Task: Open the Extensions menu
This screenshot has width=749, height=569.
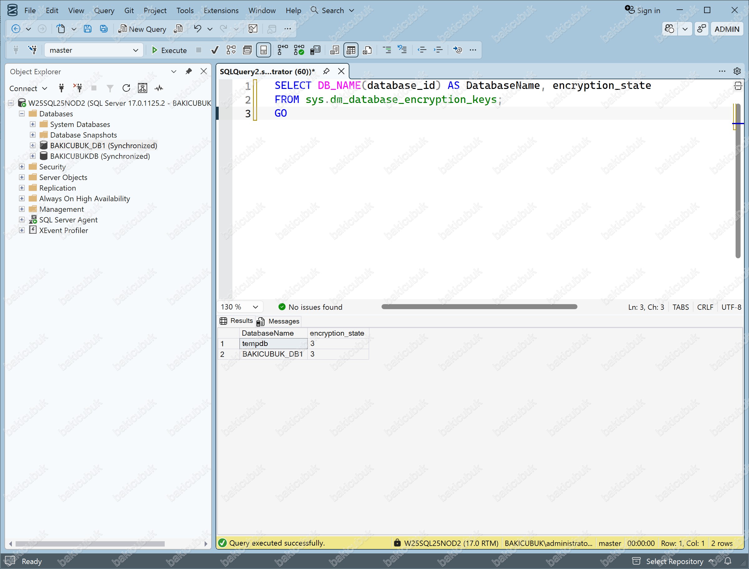Action: [221, 11]
